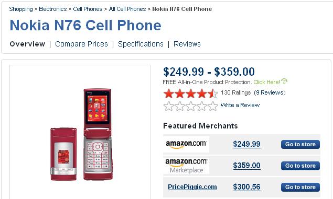This screenshot has width=333, height=199.
Task: Select the third empty review star
Action: click(190, 106)
